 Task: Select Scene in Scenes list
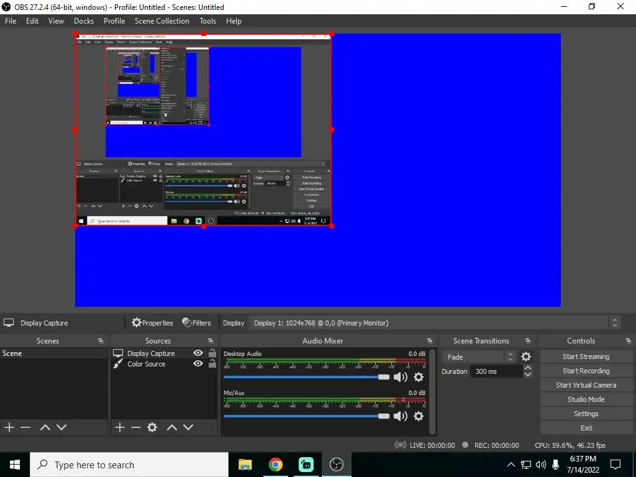click(54, 353)
